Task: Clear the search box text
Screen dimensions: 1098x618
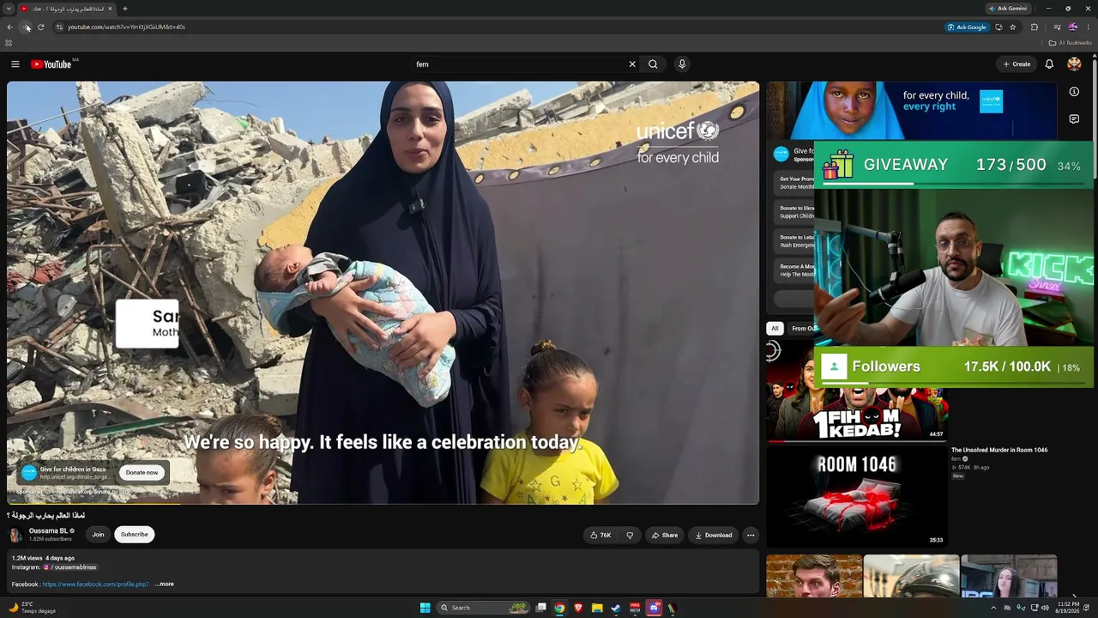Action: coord(632,64)
